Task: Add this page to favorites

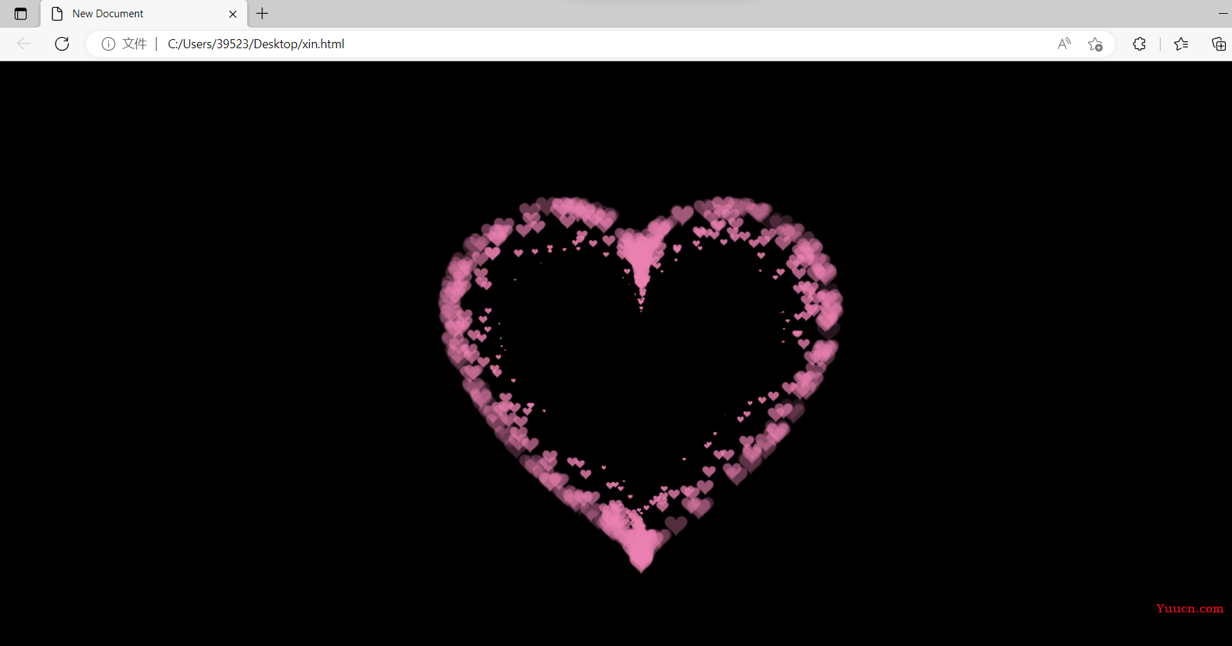Action: [x=1095, y=44]
